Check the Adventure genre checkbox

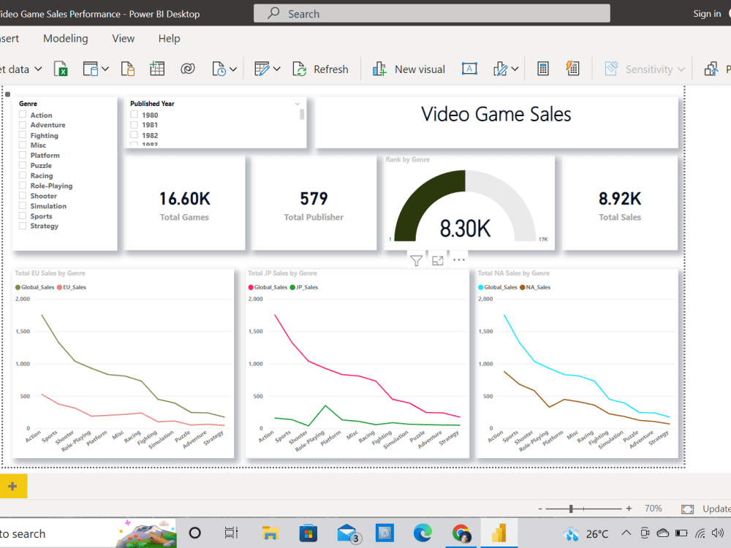(23, 124)
